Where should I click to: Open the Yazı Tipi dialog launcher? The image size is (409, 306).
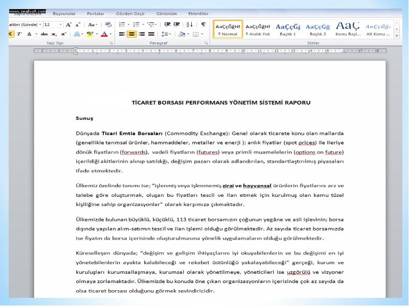(x=111, y=43)
